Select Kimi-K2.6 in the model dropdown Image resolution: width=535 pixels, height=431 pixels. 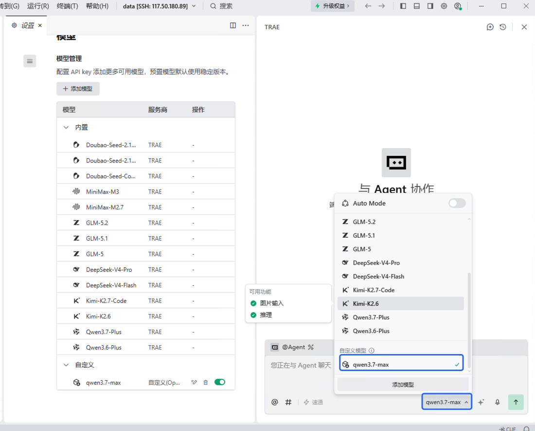point(401,303)
